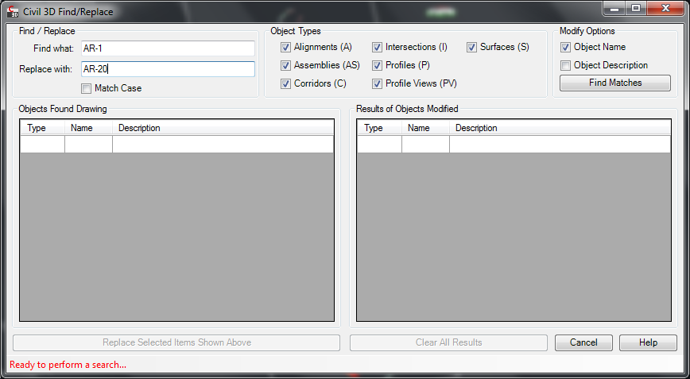Screen dimensions: 690x379
Task: Click Cancel to close the dialog
Action: point(583,342)
